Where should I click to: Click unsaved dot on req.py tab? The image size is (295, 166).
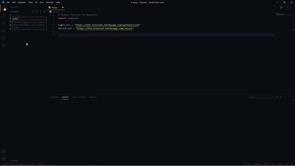[63, 7]
